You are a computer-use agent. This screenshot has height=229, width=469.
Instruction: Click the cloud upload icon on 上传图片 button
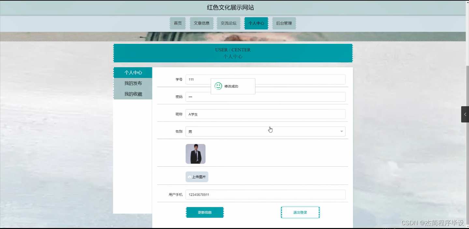[x=190, y=177]
